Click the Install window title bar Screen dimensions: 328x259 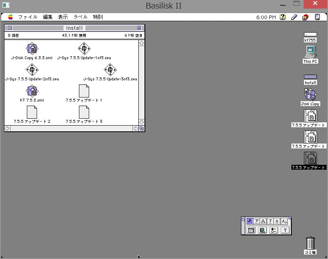click(74, 28)
